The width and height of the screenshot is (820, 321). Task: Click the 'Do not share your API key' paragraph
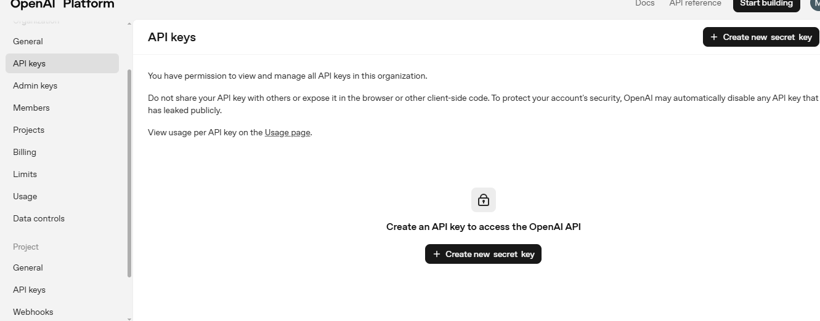click(x=483, y=104)
